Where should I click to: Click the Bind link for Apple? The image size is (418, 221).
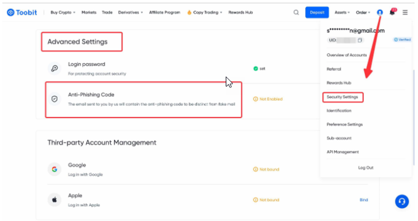coord(363,200)
